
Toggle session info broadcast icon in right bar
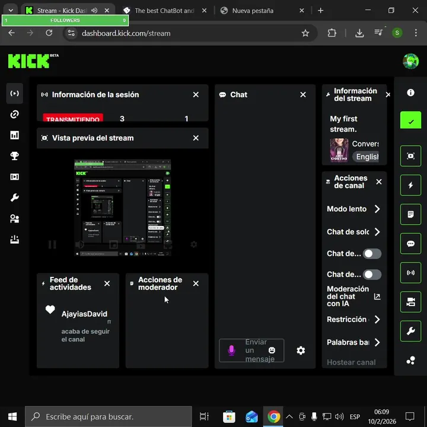click(x=410, y=273)
